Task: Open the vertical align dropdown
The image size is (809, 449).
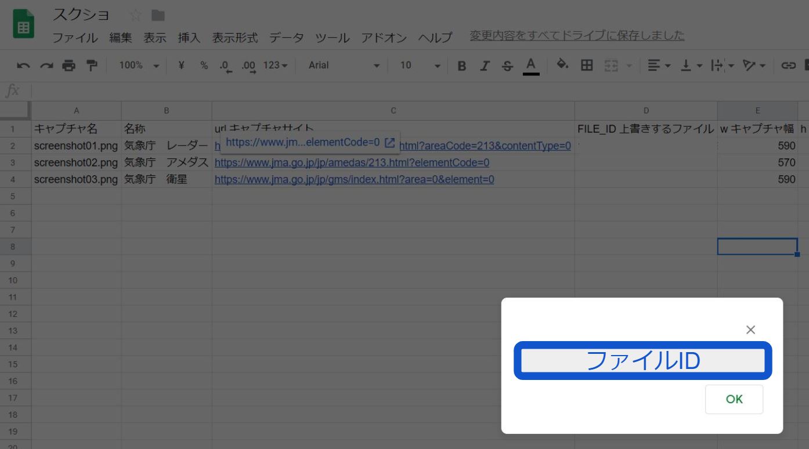Action: click(691, 66)
